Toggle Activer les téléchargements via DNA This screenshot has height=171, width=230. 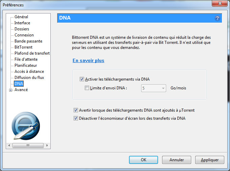(x=82, y=79)
